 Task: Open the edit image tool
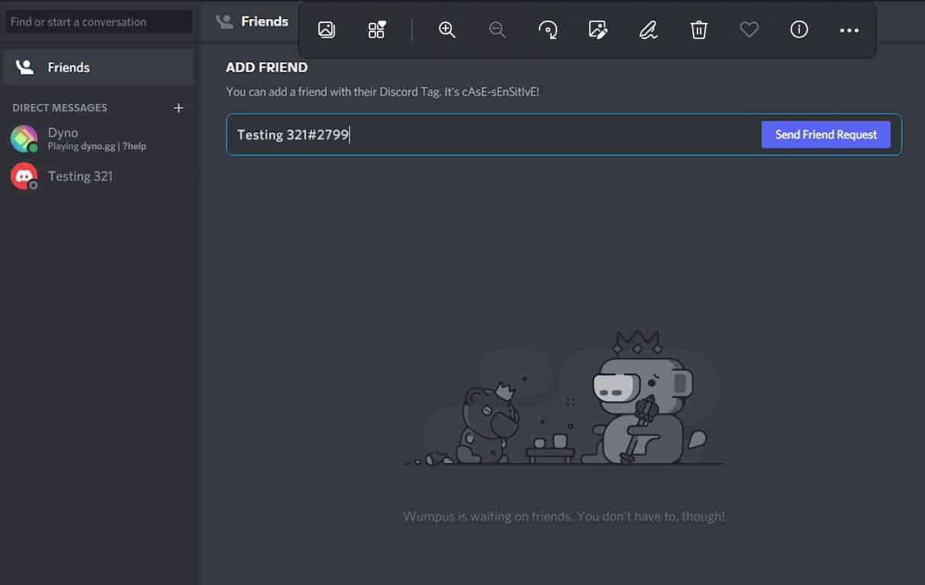tap(598, 30)
